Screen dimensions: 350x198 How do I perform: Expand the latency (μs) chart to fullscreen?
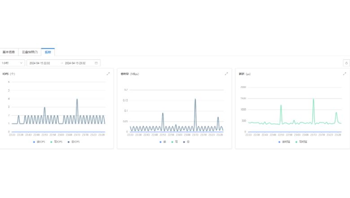(345, 74)
